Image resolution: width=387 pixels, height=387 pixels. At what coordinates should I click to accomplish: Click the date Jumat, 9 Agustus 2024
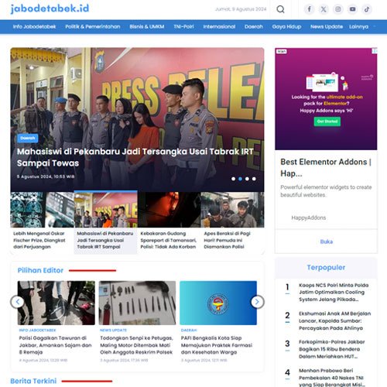(x=241, y=9)
